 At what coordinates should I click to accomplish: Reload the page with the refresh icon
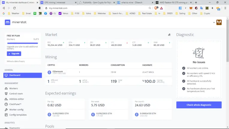[14, 8]
